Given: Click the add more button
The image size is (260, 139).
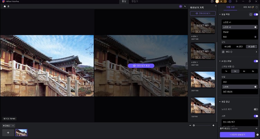Looking at the screenshot, I should click(x=7, y=126).
